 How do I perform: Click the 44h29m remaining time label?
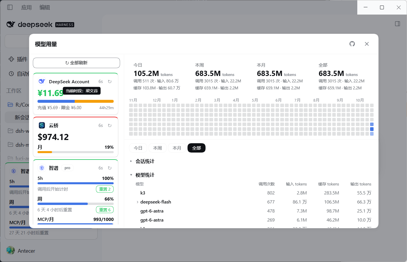click(106, 108)
